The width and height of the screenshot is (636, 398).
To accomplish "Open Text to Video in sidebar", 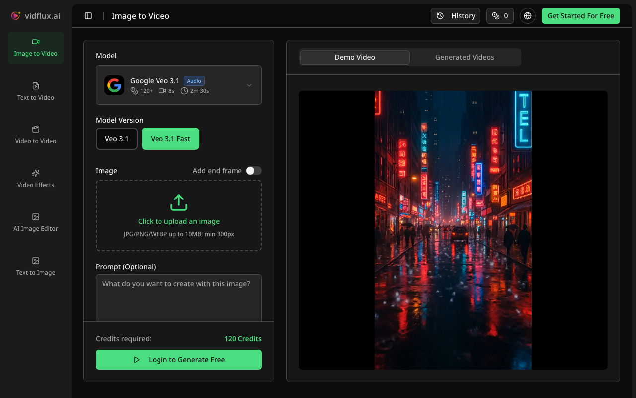I will [x=36, y=92].
